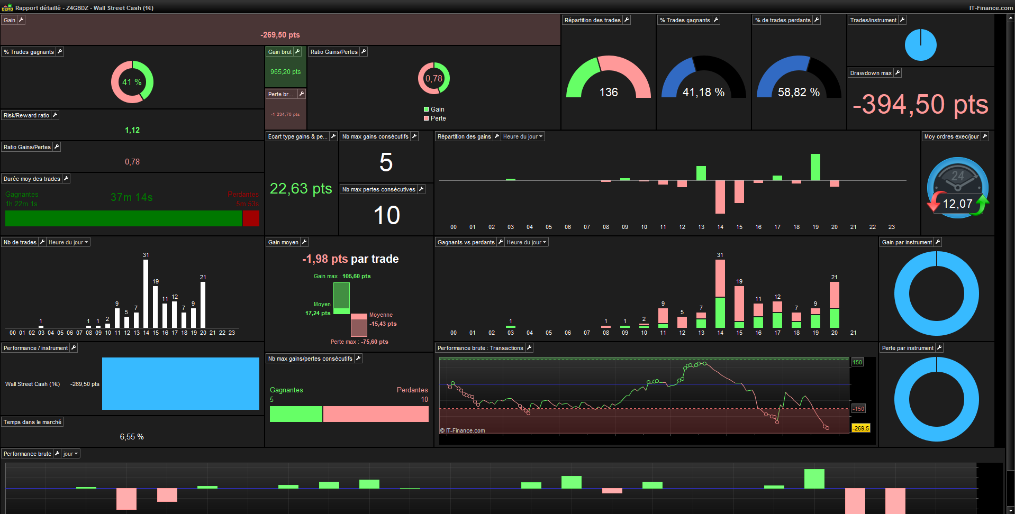Click the scrollbar down arrow
The image size is (1015, 514).
1011,510
